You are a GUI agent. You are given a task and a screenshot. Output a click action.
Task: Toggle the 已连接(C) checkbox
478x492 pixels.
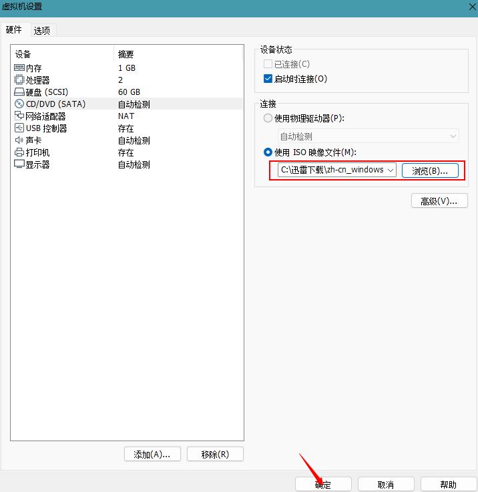pos(268,64)
